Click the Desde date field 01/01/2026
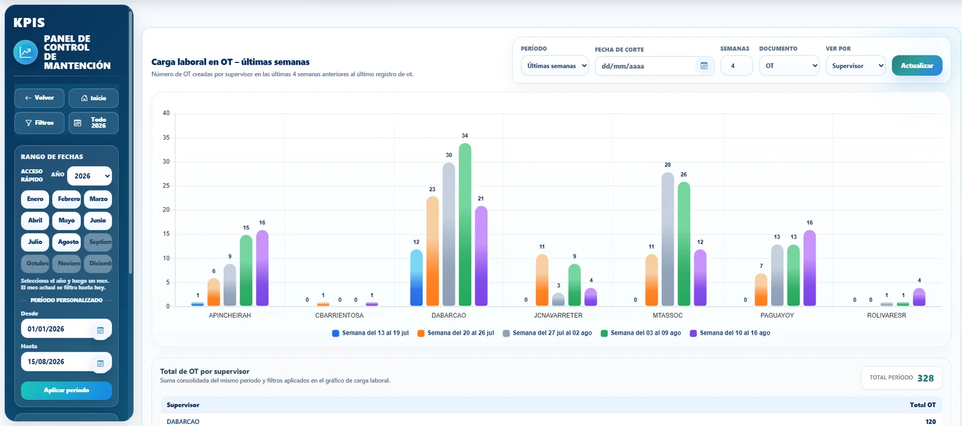962x426 pixels. [x=66, y=329]
